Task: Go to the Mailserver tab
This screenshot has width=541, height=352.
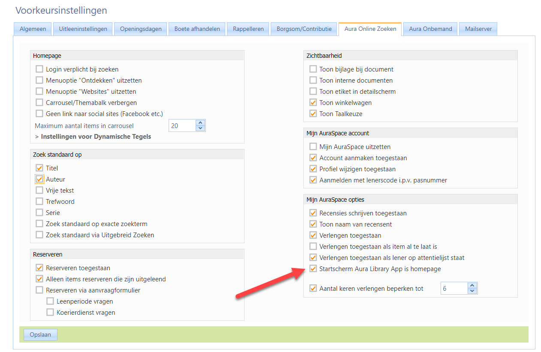Action: point(478,29)
